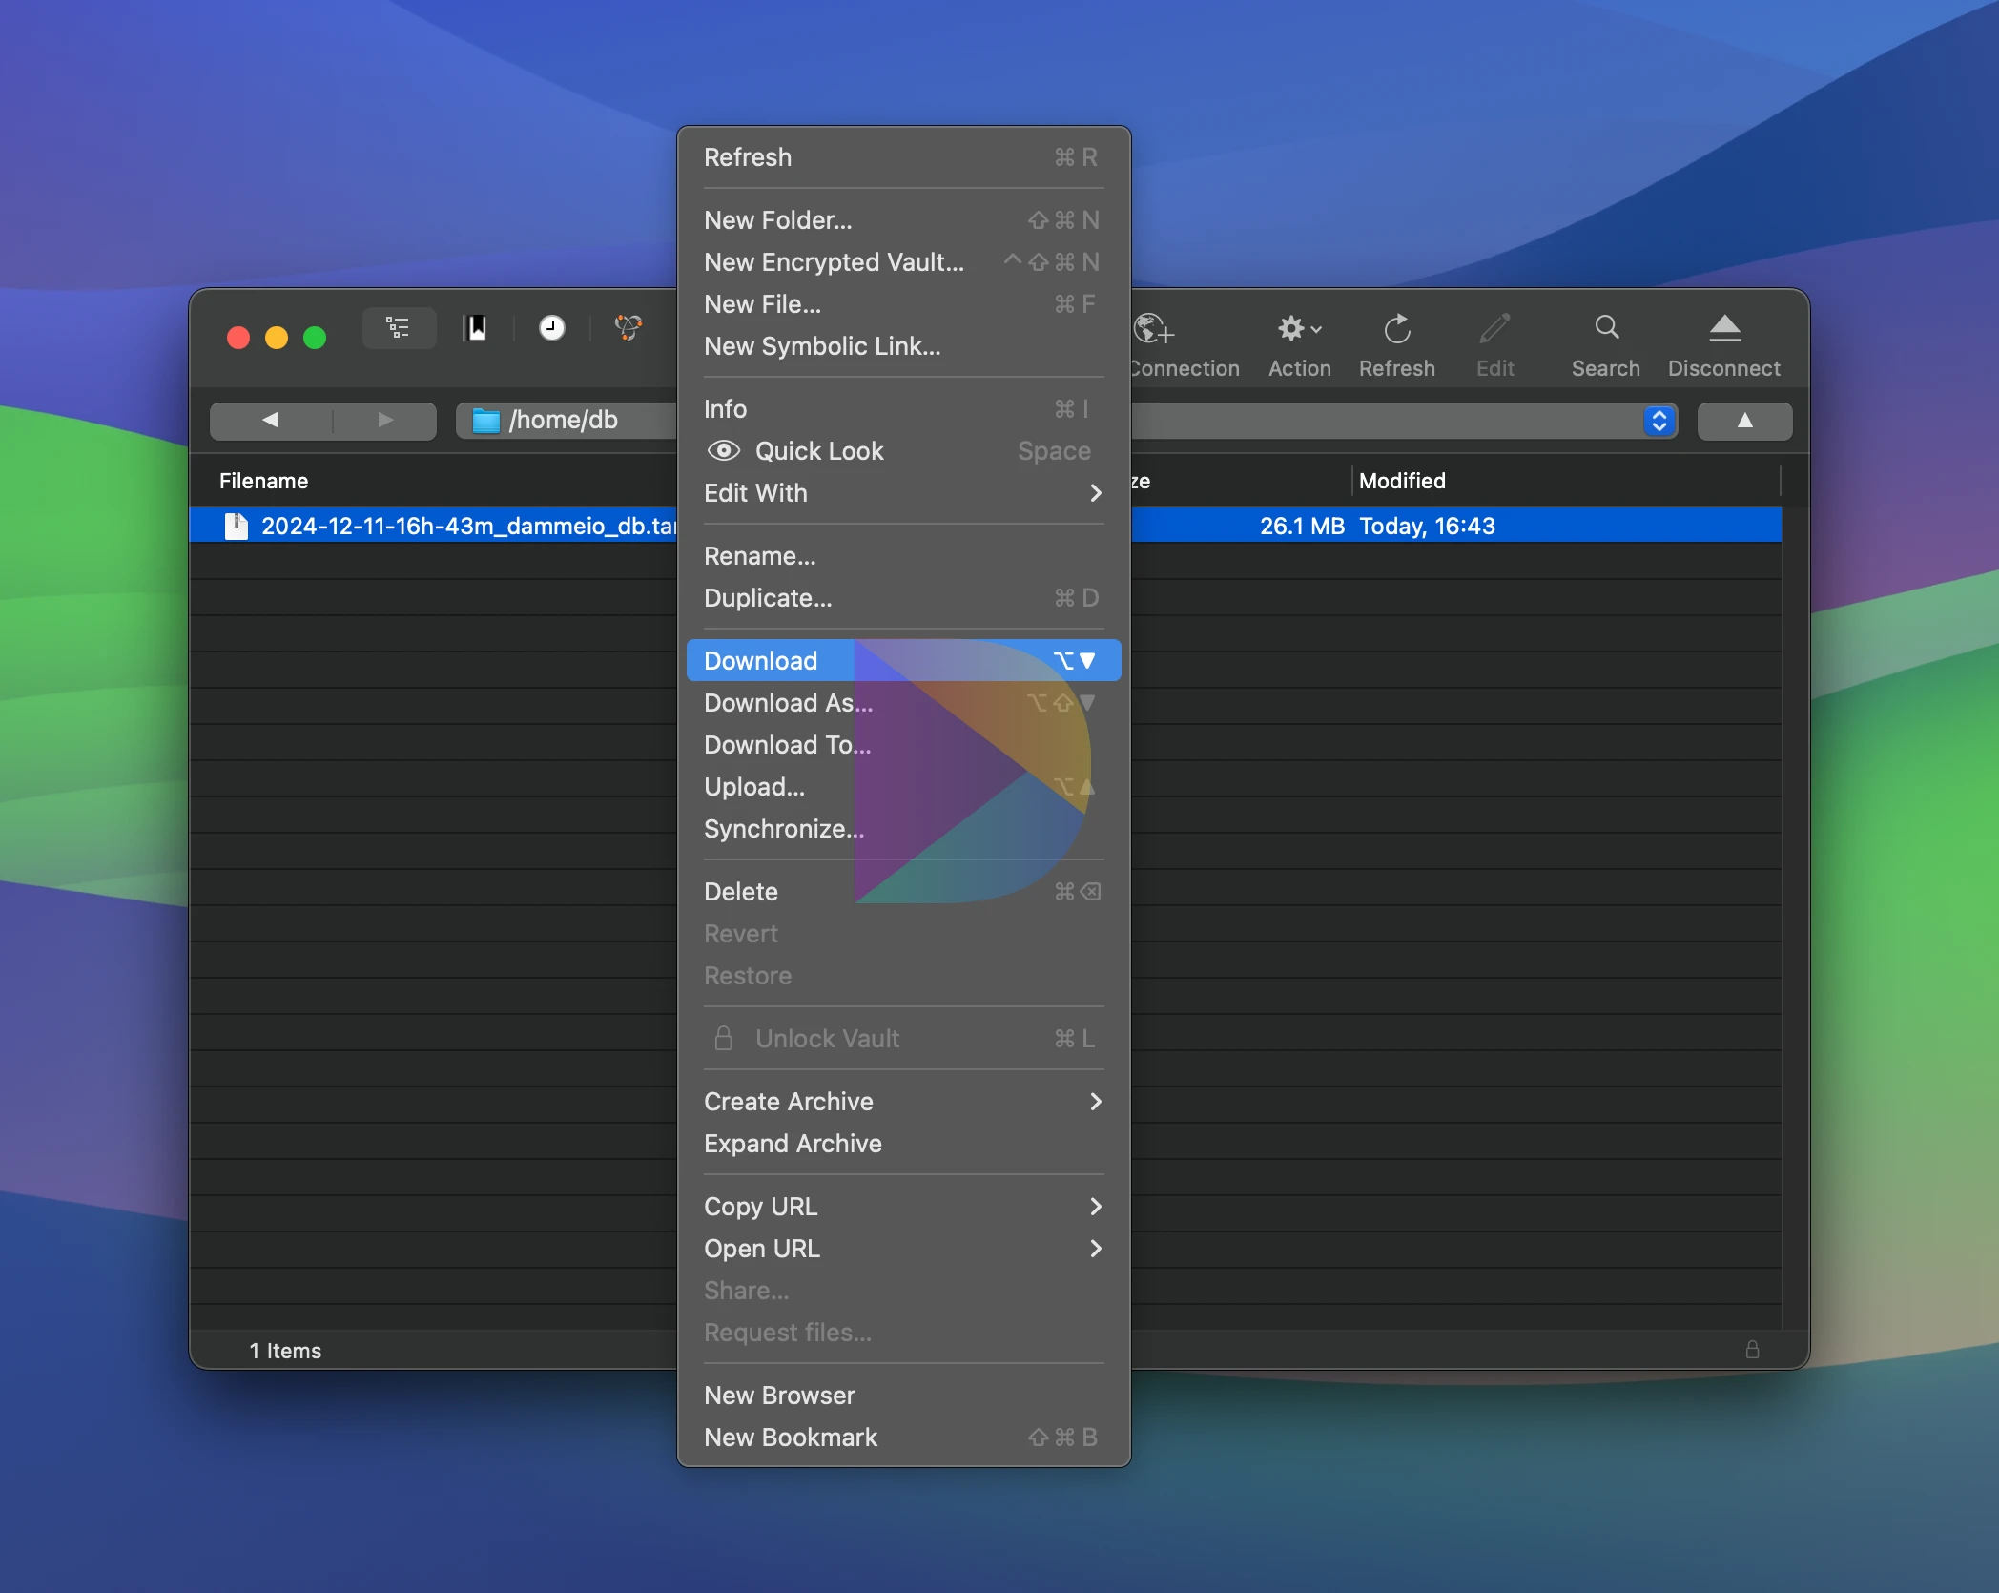Choose New Folder... in context menu
The height and width of the screenshot is (1593, 1999).
click(903, 220)
